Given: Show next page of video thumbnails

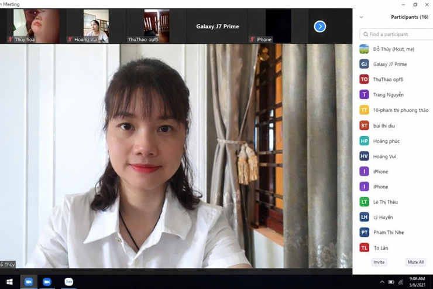Looking at the screenshot, I should click(x=319, y=26).
